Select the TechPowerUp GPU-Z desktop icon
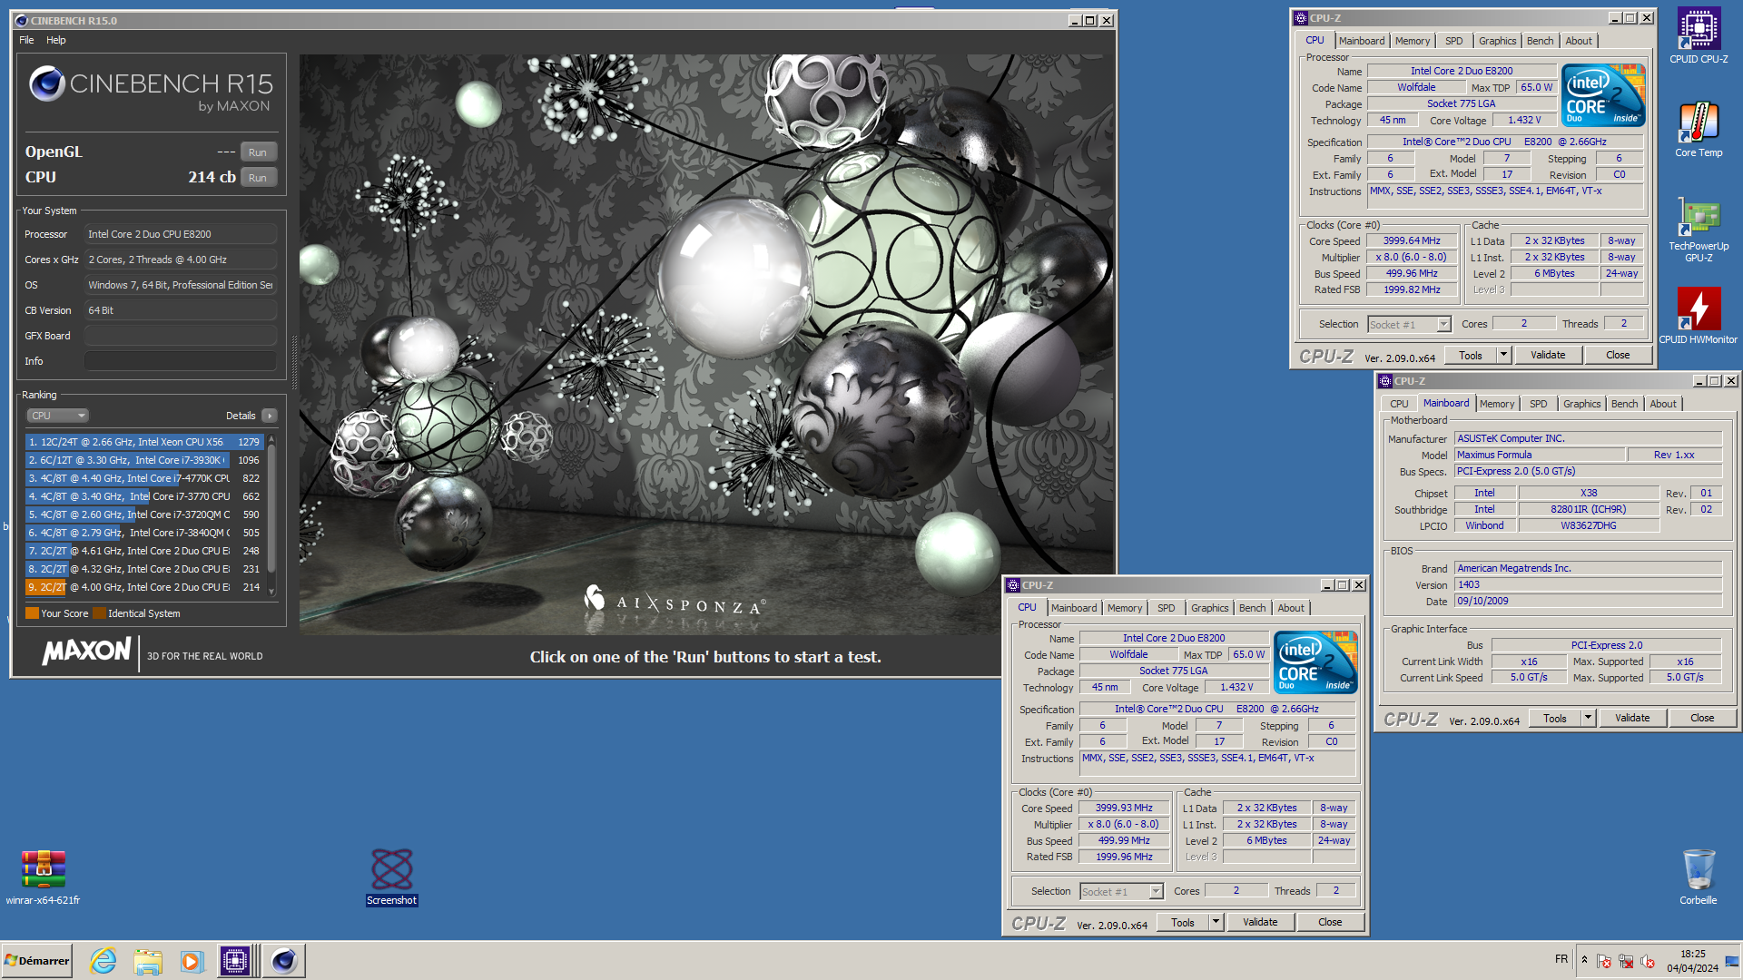 coord(1699,230)
